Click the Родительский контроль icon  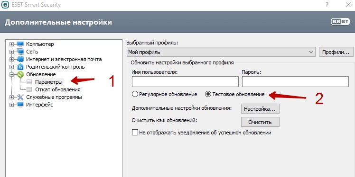click(20, 67)
